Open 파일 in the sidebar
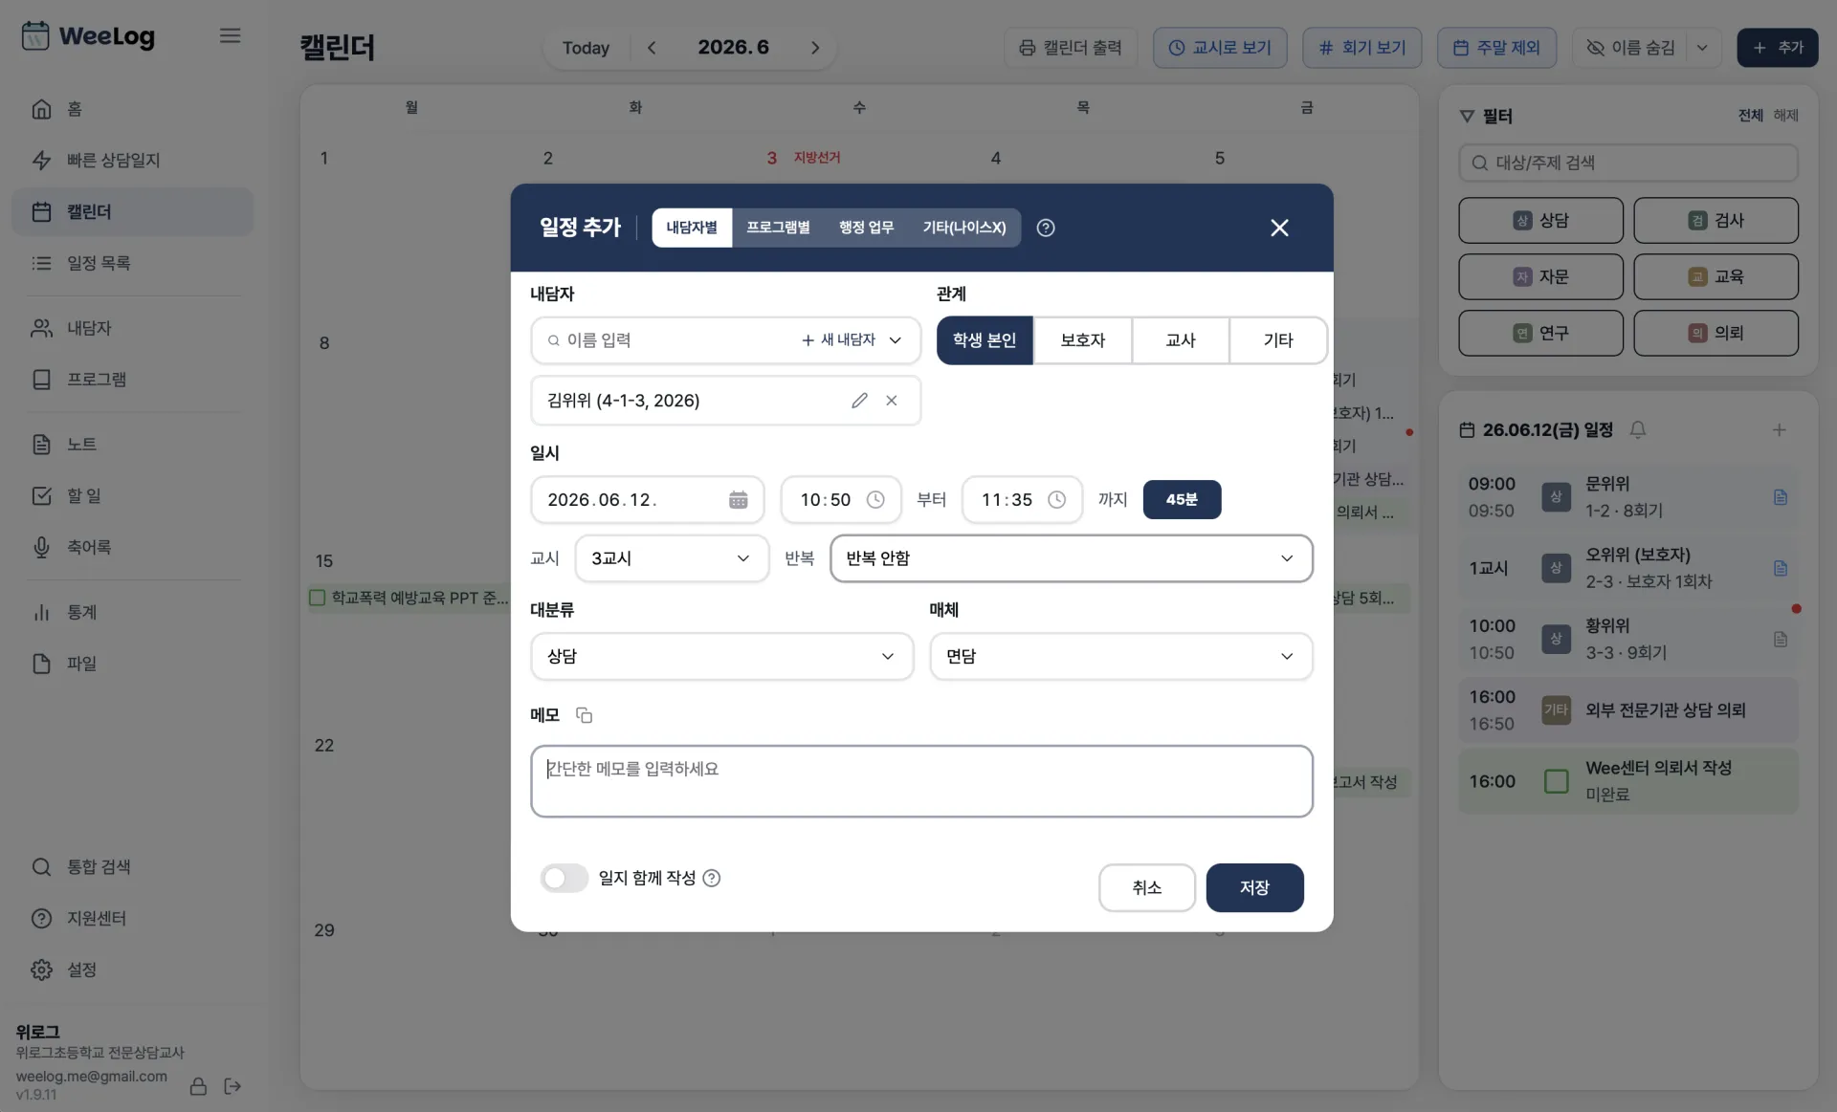Viewport: 1837px width, 1112px height. click(132, 664)
